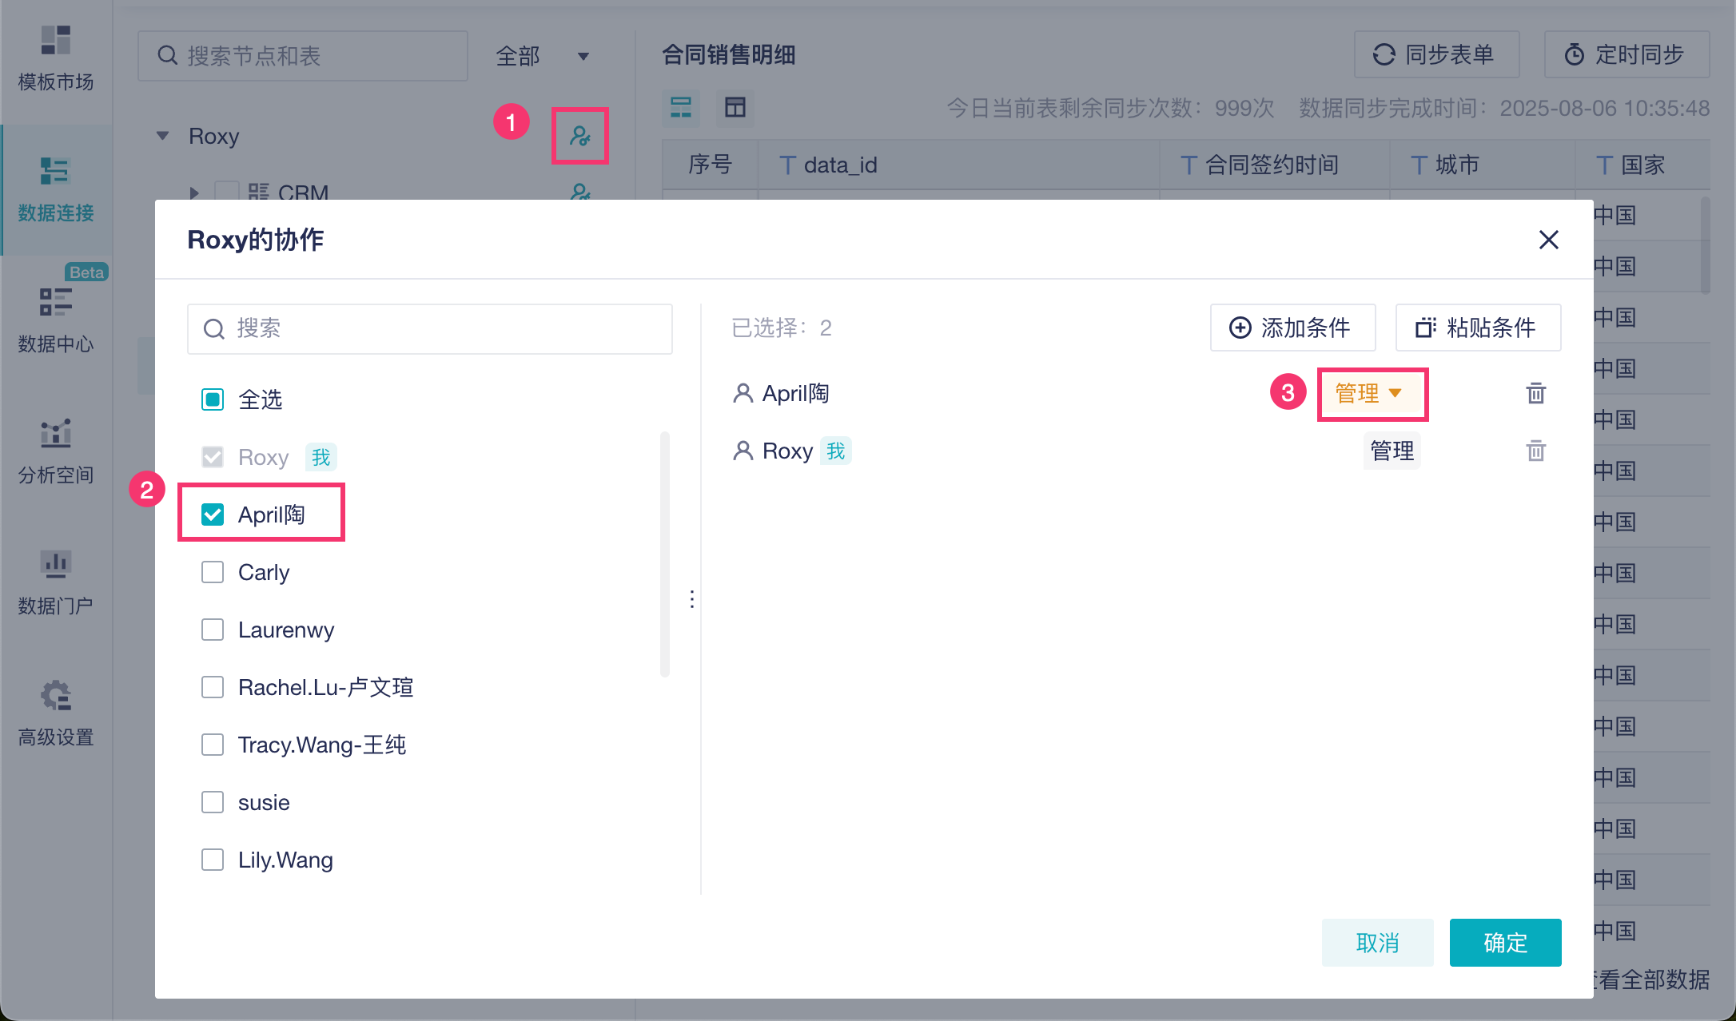Toggle the 全选 checkbox
Screen dimensions: 1736x1021
click(213, 399)
